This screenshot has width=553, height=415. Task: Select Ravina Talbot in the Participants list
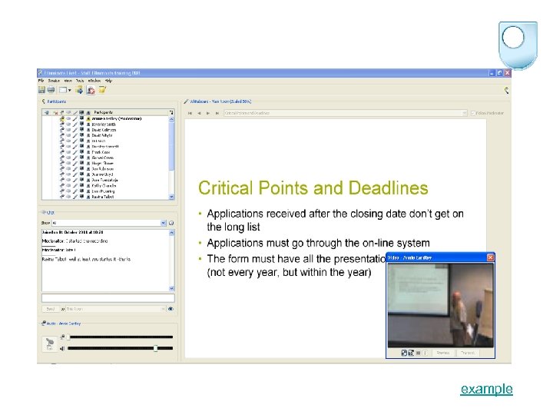point(103,197)
